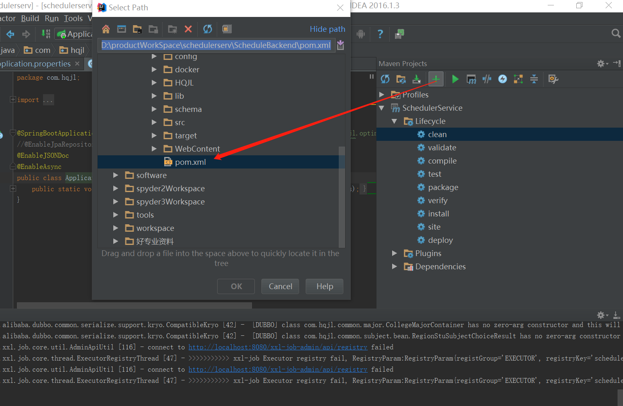
Task: Go to module directory icon in dialog
Action: tap(153, 29)
